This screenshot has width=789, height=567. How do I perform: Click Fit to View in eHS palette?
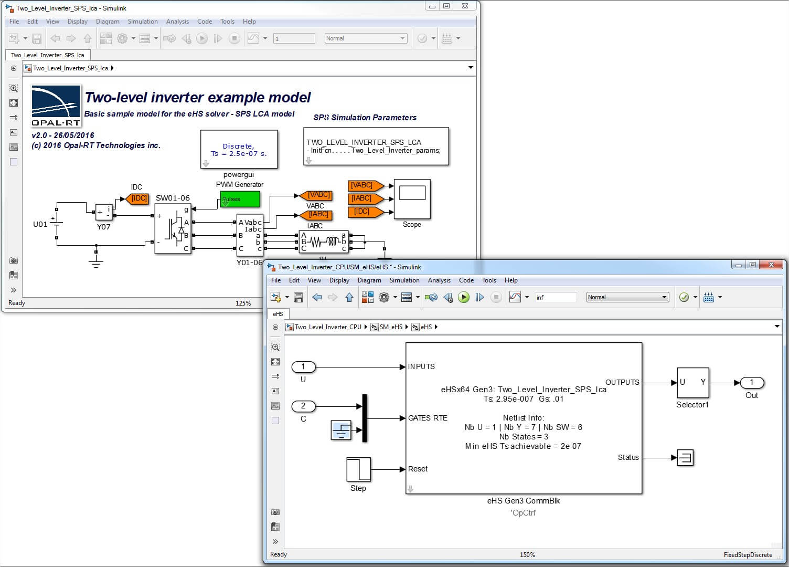coord(275,362)
